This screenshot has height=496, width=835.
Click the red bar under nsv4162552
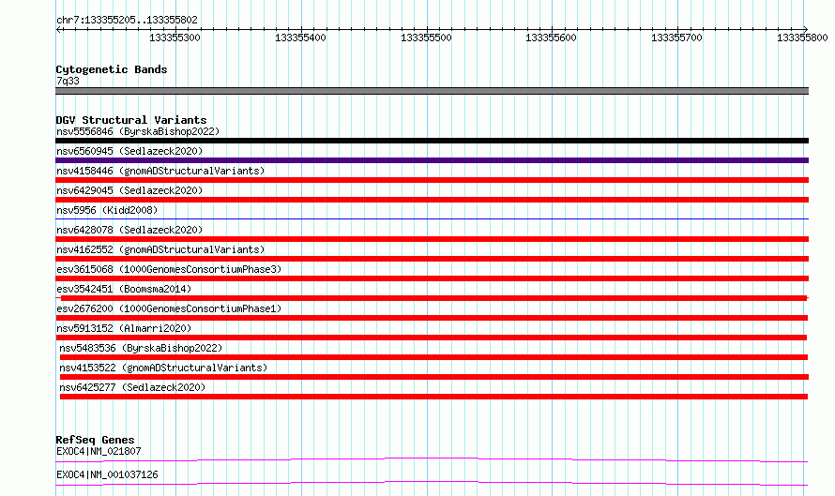pyautogui.click(x=432, y=259)
